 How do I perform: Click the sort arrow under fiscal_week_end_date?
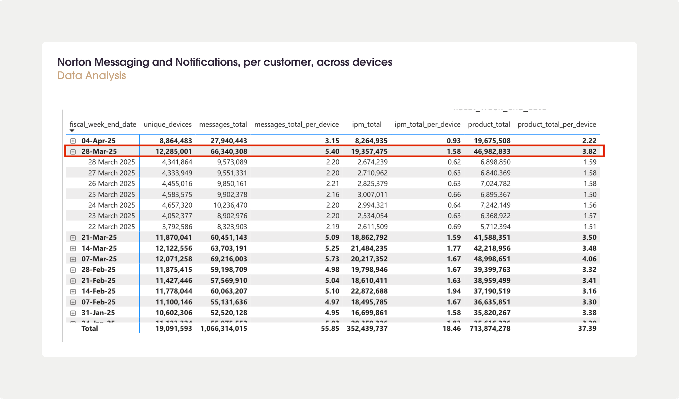tap(72, 131)
